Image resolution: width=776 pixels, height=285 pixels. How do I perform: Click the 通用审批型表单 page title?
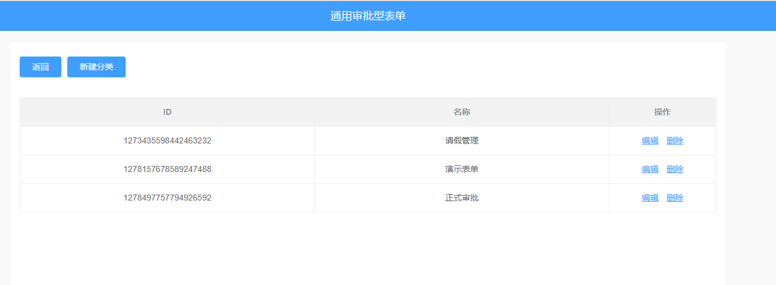(368, 16)
